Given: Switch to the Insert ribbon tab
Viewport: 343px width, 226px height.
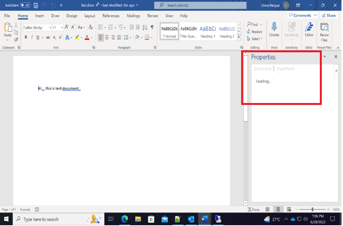Looking at the screenshot, I should coord(39,16).
